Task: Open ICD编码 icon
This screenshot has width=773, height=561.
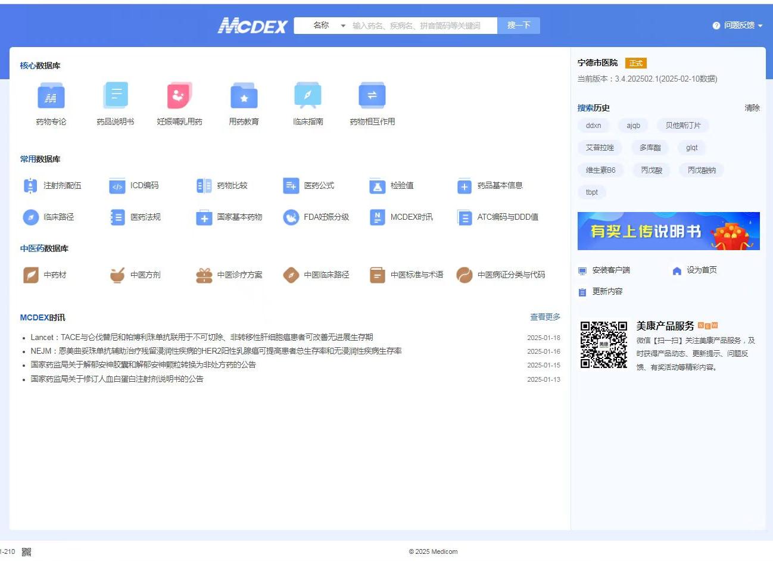Action: click(x=117, y=186)
